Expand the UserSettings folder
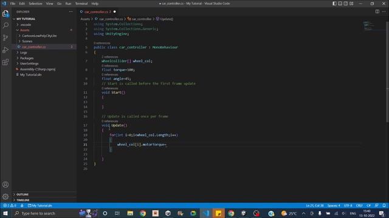The image size is (389, 218). (29, 64)
